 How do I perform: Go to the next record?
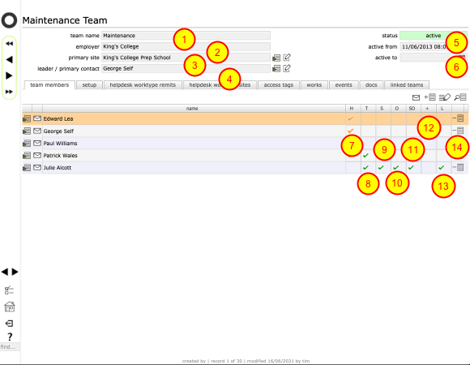coord(9,75)
